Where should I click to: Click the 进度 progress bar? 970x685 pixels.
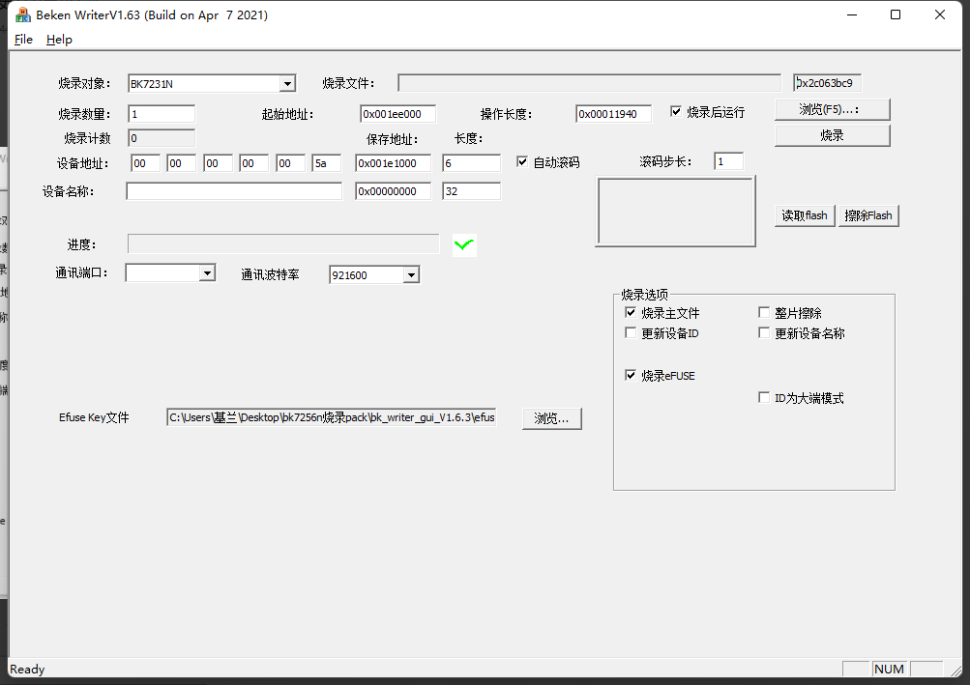tap(283, 243)
